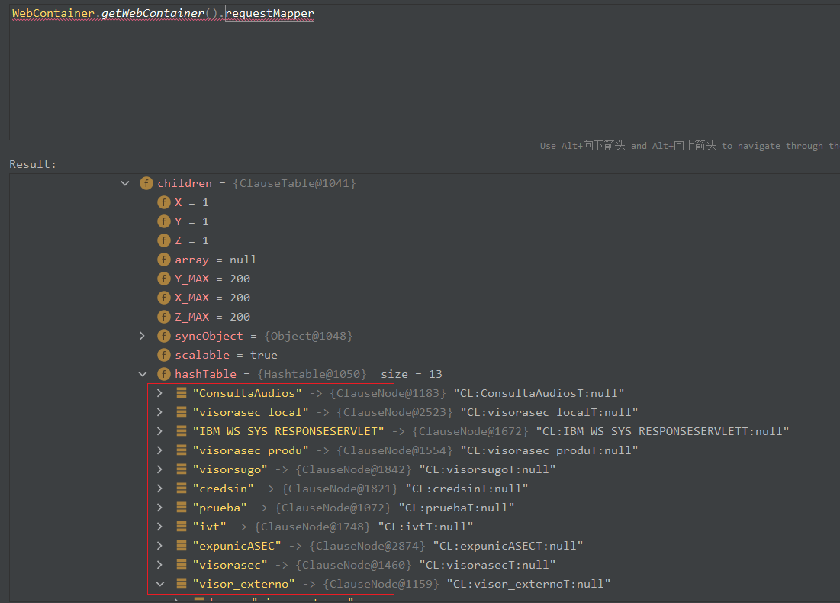Click the map entry icon for "prueba"
This screenshot has height=603, width=840.
click(182, 508)
